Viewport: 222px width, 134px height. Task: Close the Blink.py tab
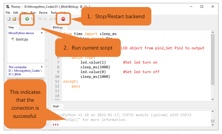[x=65, y=27]
